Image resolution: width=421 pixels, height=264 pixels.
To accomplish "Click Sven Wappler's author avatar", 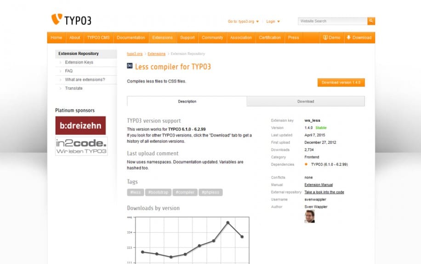I will [309, 216].
